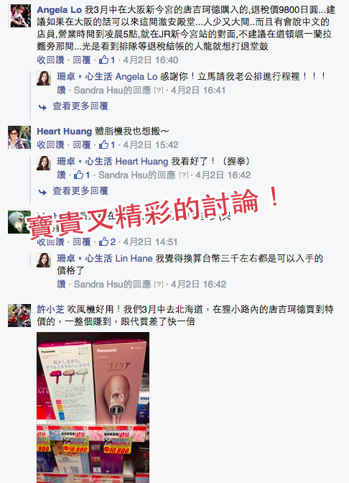Click the [?] next to Sandra Hsu的回應 16:41
This screenshot has height=483, width=349.
(x=159, y=91)
